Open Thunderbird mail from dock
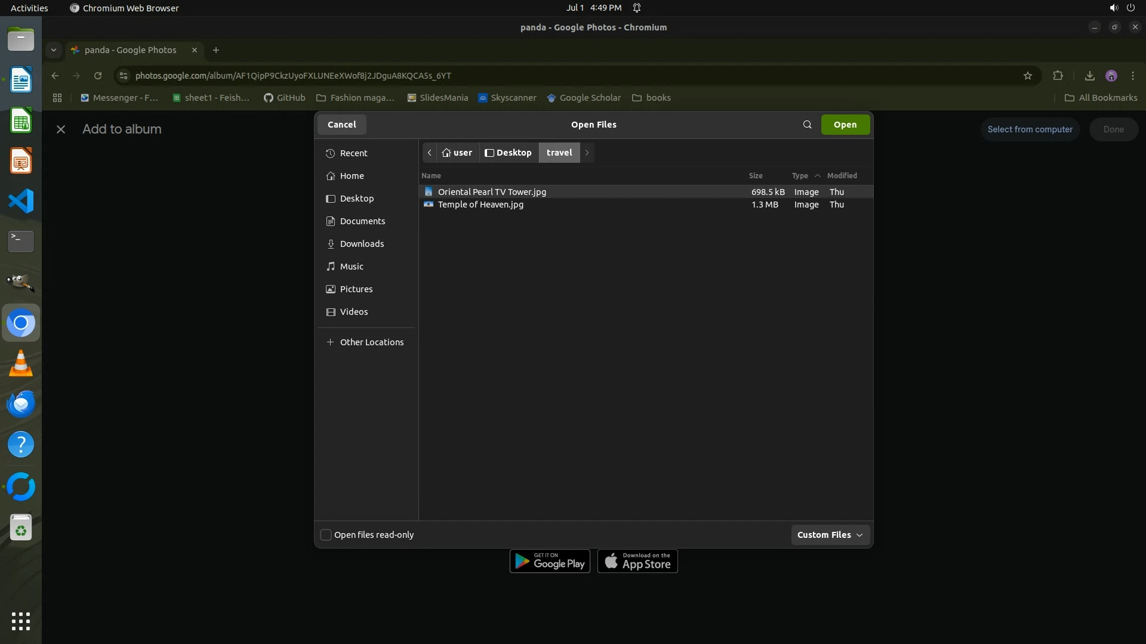Screen dimensions: 1146x644 (x=21, y=404)
